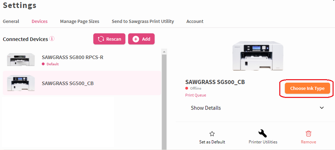
Task: Click the Rescan circular arrows icon
Action: pos(101,39)
